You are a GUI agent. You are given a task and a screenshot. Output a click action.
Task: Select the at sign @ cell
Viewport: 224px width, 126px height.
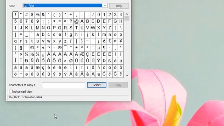pos(76,21)
